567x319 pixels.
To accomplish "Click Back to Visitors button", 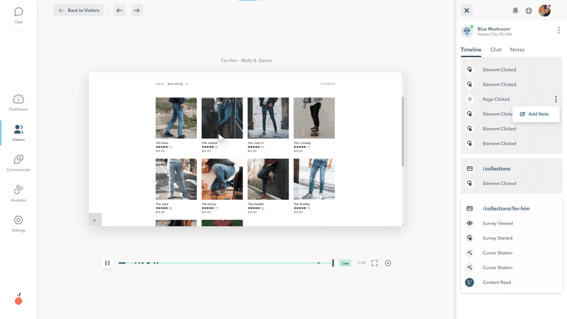I will pyautogui.click(x=79, y=11).
